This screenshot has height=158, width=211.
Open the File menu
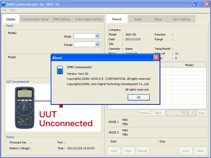(x=4, y=10)
